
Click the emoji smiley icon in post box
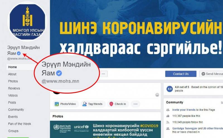point(157,95)
